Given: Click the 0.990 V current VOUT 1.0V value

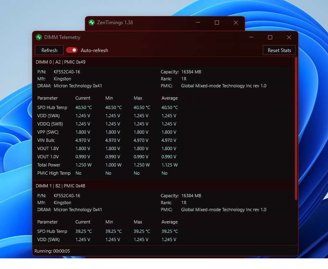Looking at the screenshot, I should point(83,157).
